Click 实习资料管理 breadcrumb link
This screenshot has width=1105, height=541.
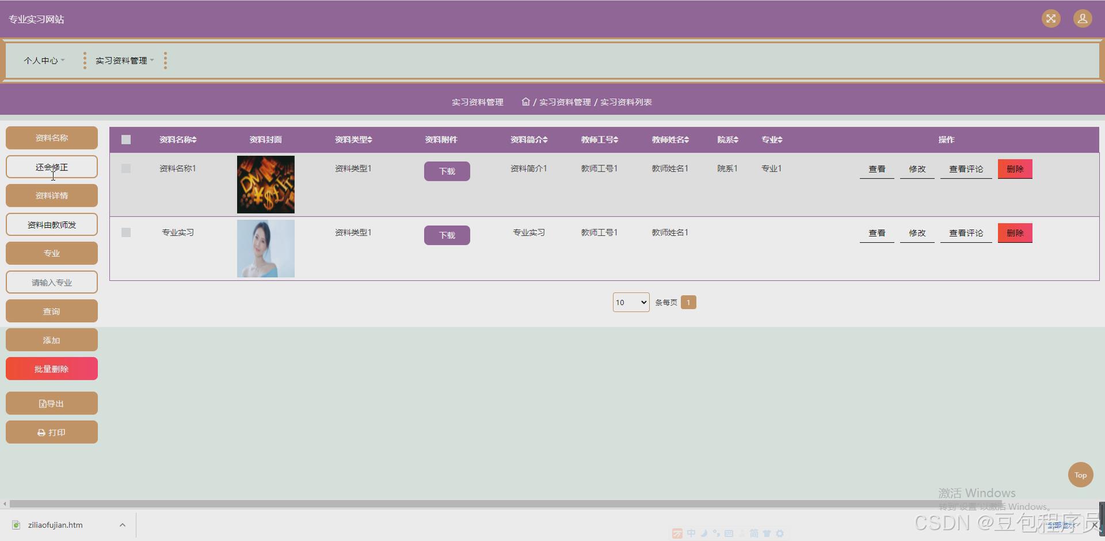pyautogui.click(x=565, y=102)
